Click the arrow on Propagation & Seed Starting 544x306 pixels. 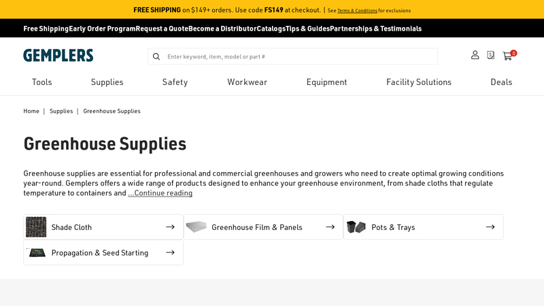(171, 252)
